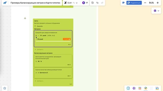Select the compass navigation icon

point(145,88)
